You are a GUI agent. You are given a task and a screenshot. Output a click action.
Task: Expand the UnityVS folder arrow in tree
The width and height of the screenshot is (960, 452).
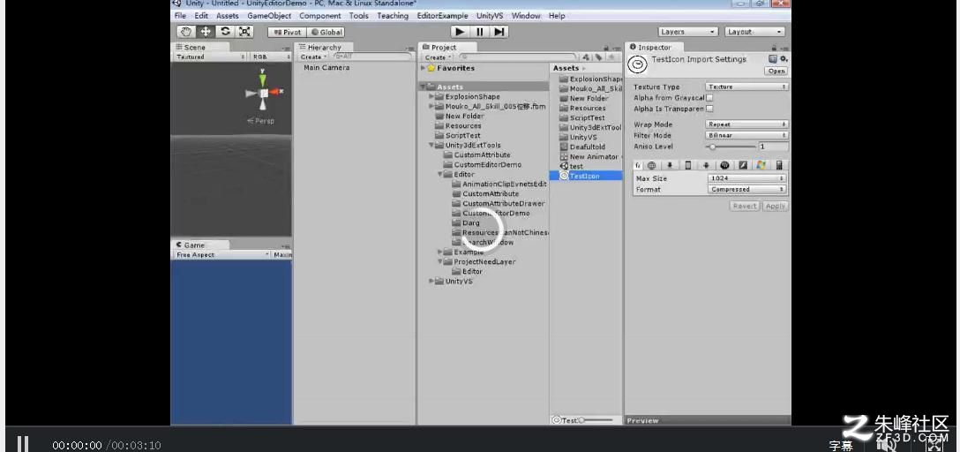click(x=431, y=281)
